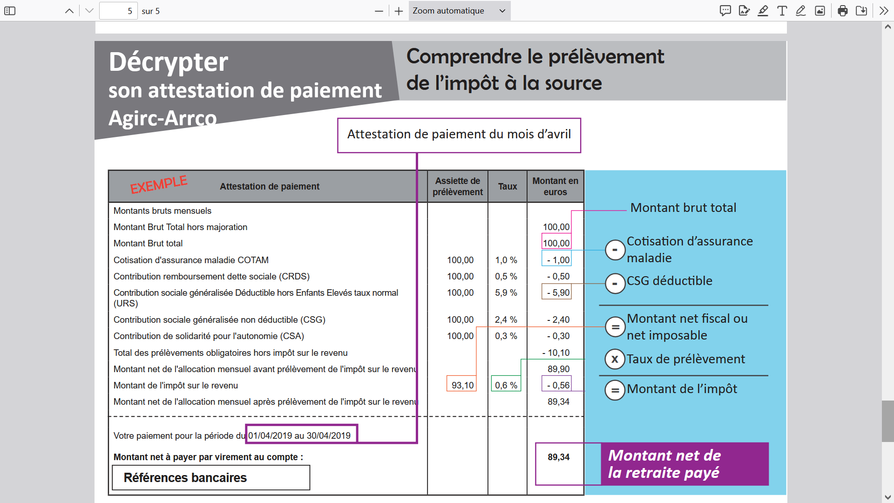Toggle the sidebar panel
This screenshot has height=503, width=894.
(x=10, y=11)
